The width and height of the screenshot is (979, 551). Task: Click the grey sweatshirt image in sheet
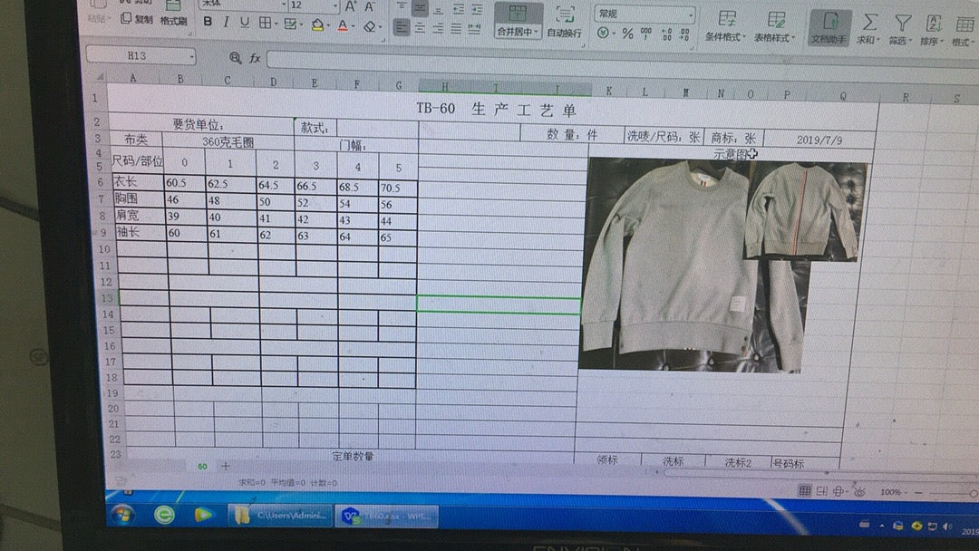[671, 263]
